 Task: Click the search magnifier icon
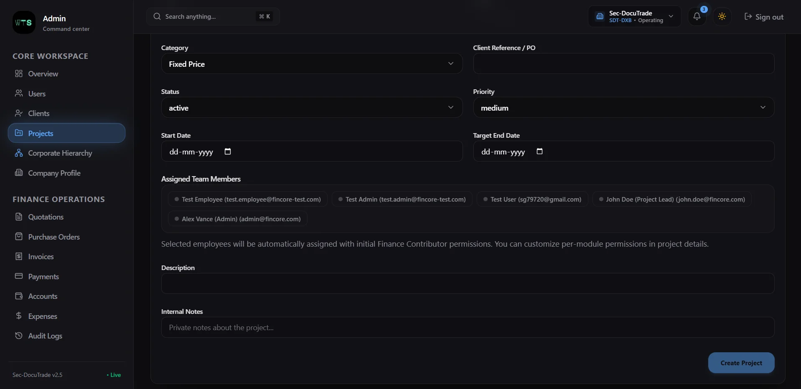(157, 16)
